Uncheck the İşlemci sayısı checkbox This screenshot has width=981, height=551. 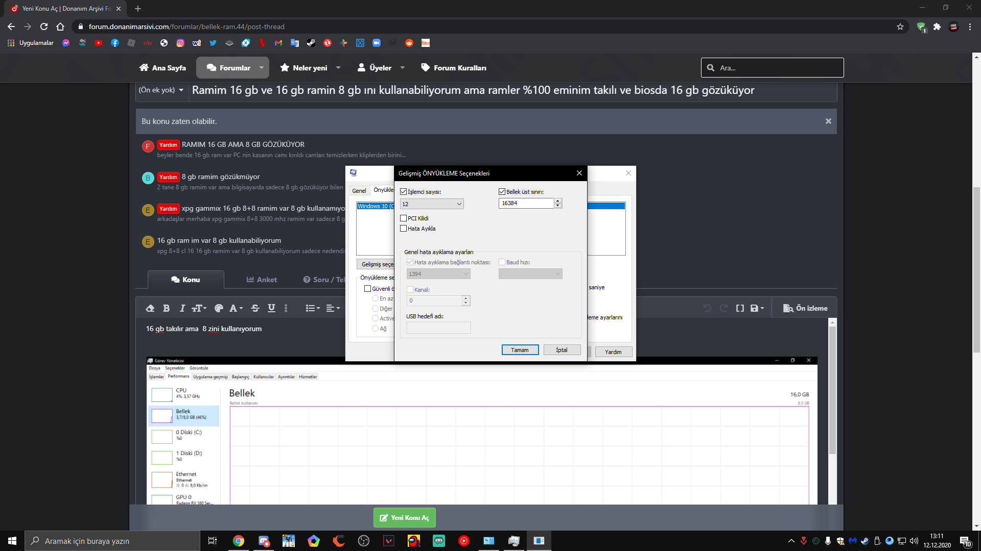pyautogui.click(x=404, y=192)
